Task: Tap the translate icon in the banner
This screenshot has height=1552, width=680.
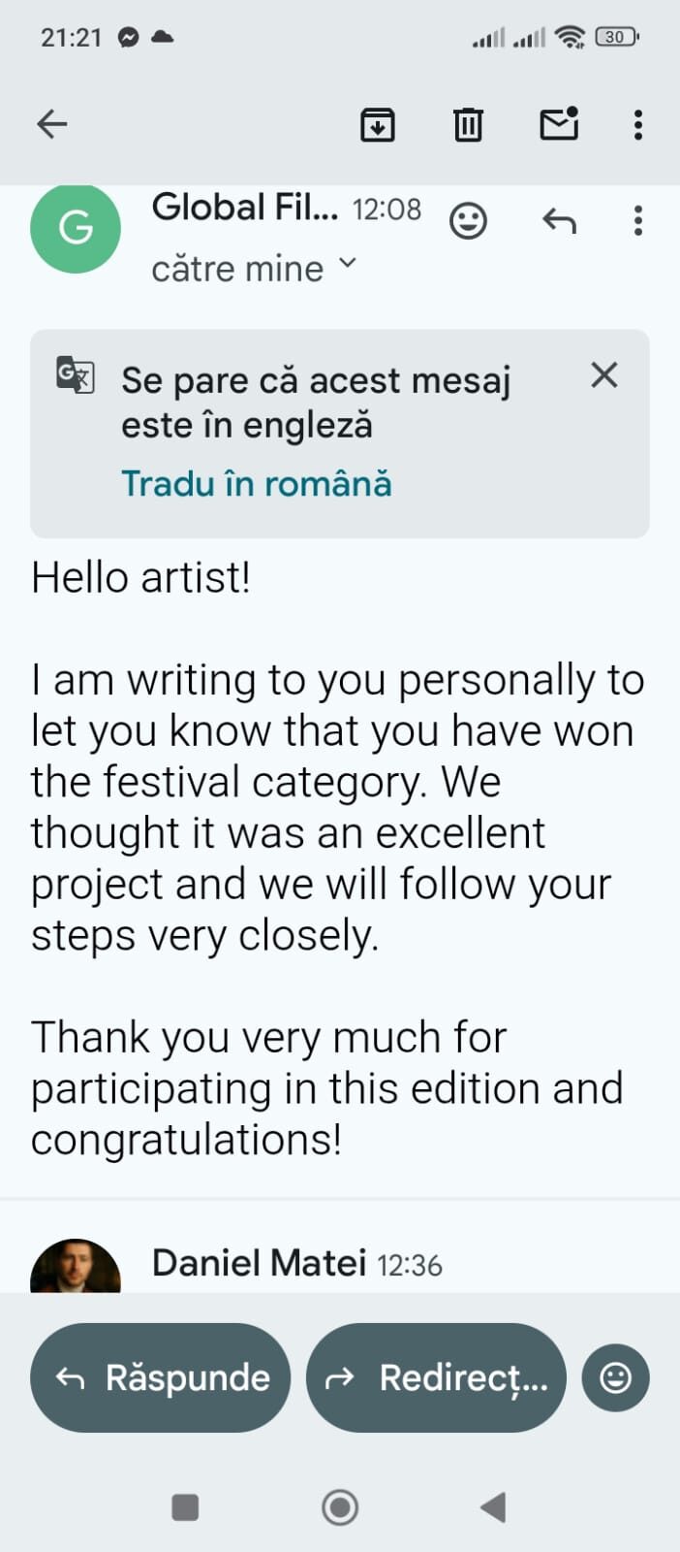Action: 76,374
